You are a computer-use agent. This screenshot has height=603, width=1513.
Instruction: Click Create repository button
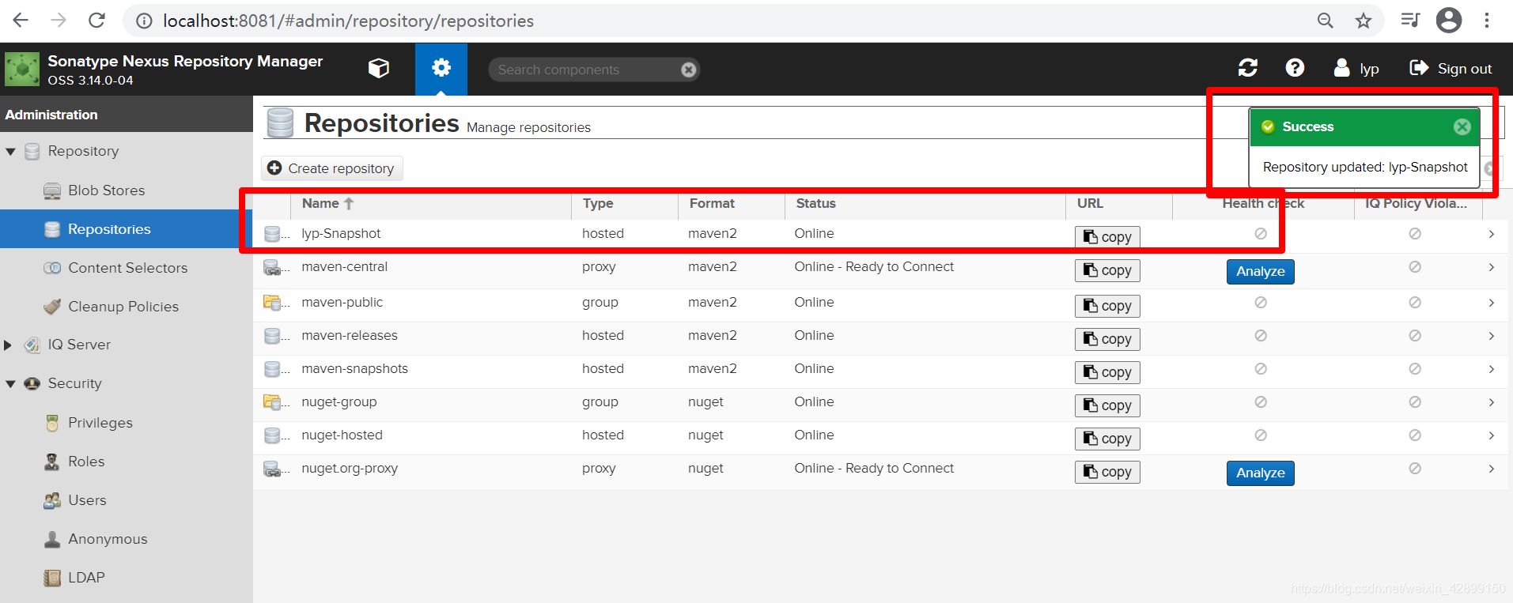332,168
